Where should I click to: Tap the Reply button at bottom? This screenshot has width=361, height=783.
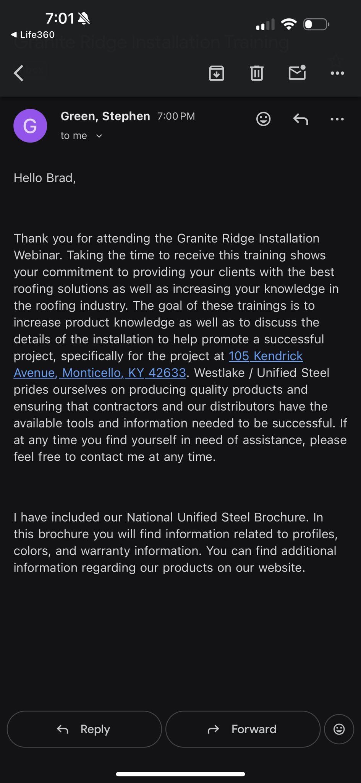[x=84, y=729]
